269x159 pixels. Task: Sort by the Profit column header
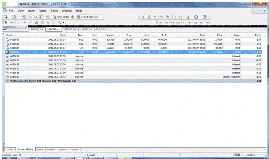(251, 35)
